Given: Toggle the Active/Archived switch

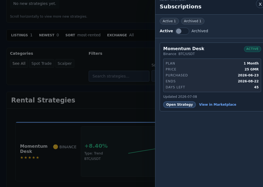Looking at the screenshot, I should click(x=182, y=31).
